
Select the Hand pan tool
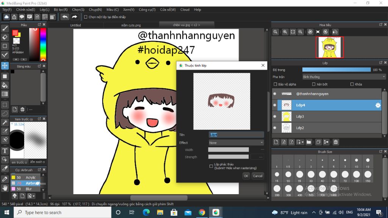tap(5, 188)
